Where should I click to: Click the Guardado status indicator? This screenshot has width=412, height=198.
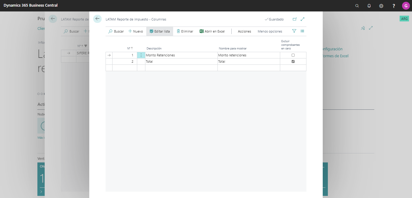click(274, 19)
